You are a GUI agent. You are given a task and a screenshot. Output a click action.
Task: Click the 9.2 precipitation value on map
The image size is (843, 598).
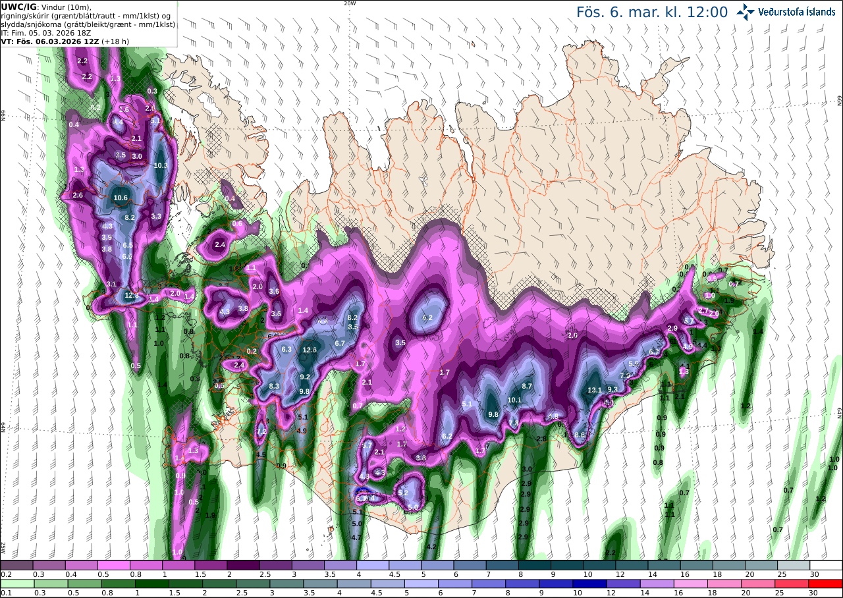point(305,377)
